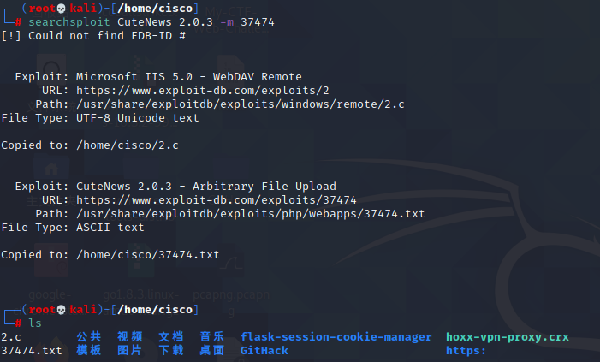Click the php/webapps/37474.txt exploit path
600x362 pixels.
[x=251, y=213]
